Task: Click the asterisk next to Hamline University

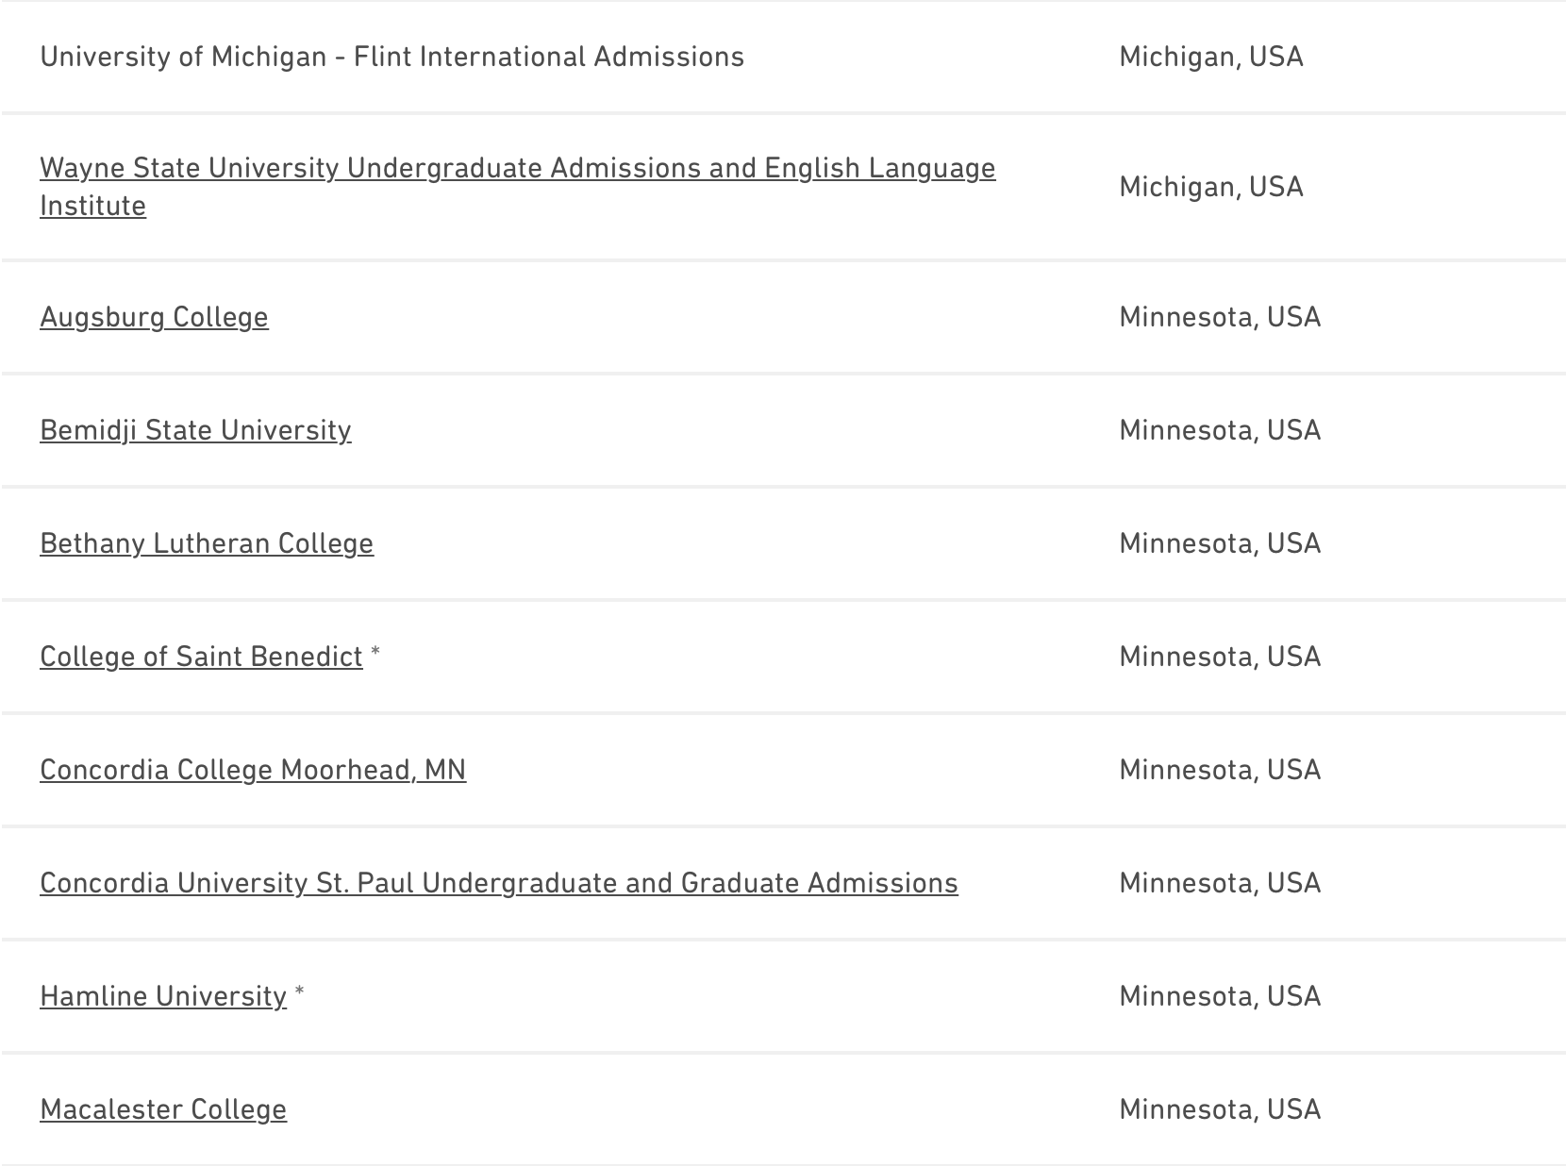Action: click(x=299, y=992)
